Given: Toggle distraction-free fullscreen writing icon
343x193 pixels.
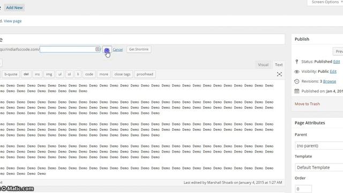Looking at the screenshot, I should point(279,74).
